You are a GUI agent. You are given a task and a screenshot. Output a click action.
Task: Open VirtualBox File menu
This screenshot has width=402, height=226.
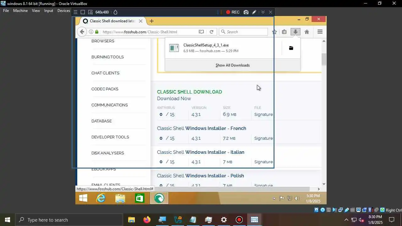coord(6,11)
